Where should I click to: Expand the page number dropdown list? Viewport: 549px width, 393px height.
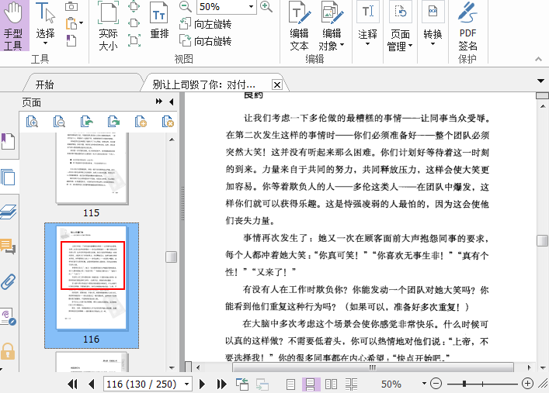(x=187, y=384)
